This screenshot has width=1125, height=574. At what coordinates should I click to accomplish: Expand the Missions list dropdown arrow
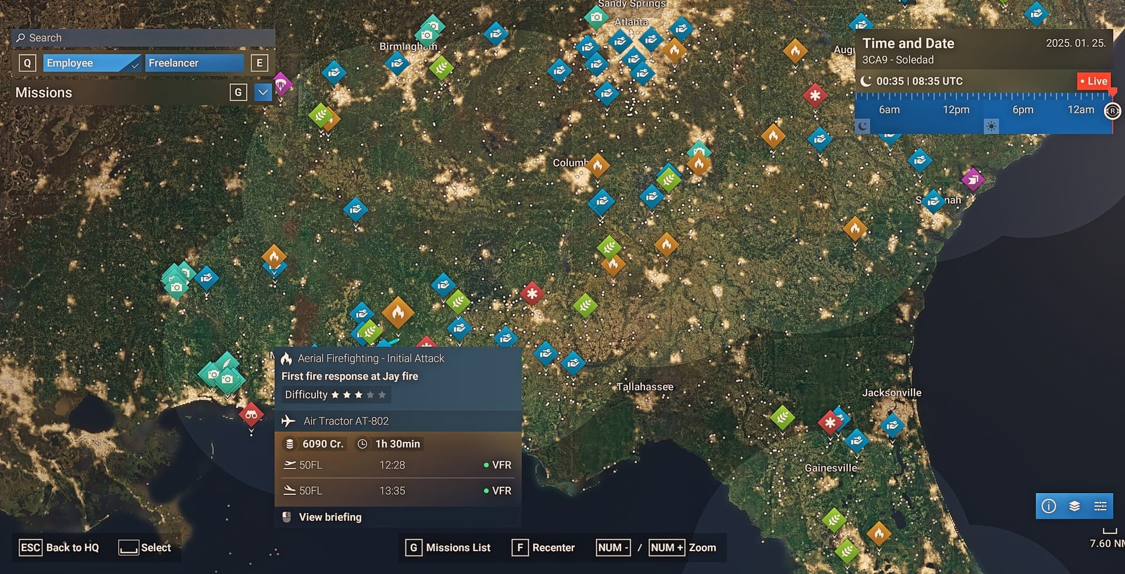(263, 93)
